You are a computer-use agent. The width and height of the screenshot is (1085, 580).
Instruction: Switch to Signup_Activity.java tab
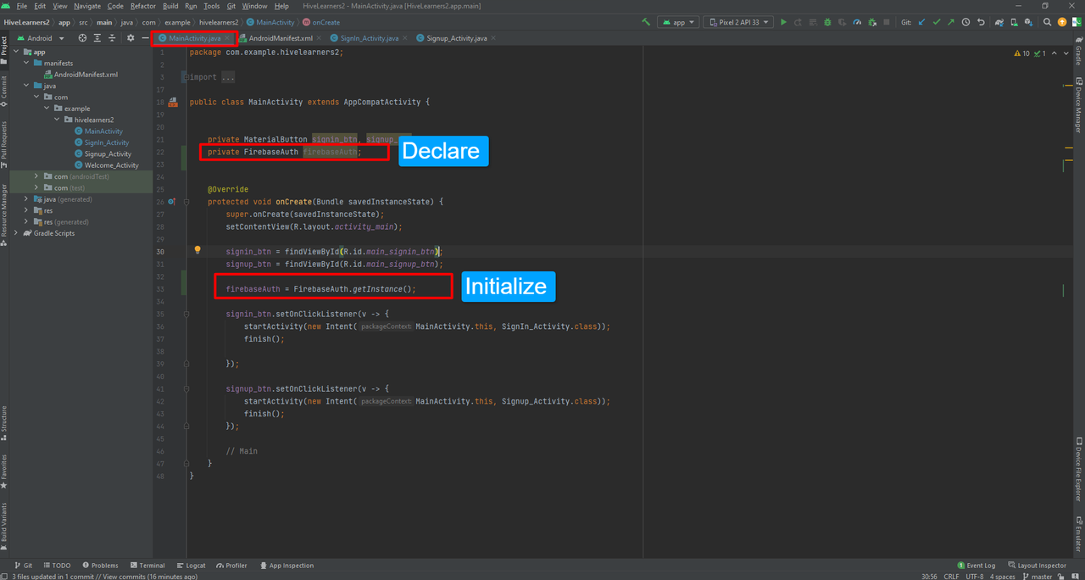(457, 38)
